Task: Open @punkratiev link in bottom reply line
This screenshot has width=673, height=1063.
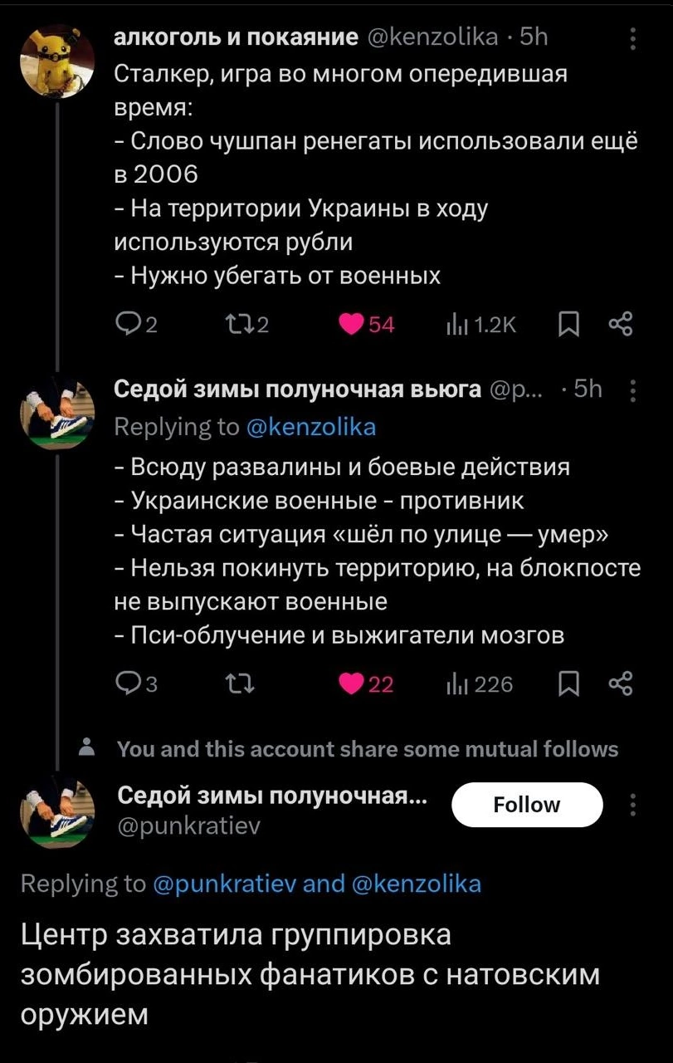Action: click(x=224, y=883)
